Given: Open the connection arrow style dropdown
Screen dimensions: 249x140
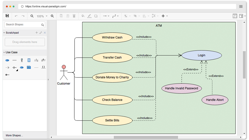Looking at the screenshot, I should (x=106, y=16).
